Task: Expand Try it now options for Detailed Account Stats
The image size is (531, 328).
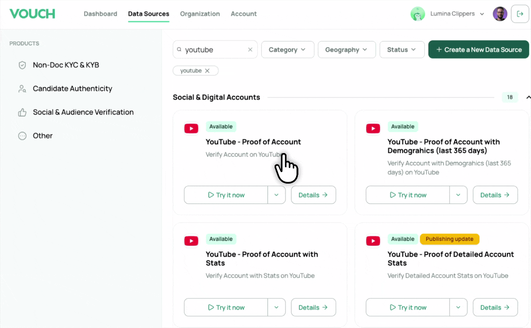Action: [458, 307]
